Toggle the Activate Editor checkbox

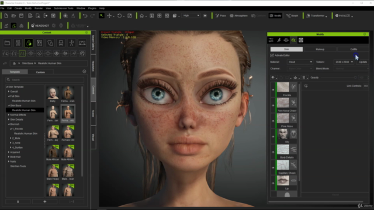(272, 55)
